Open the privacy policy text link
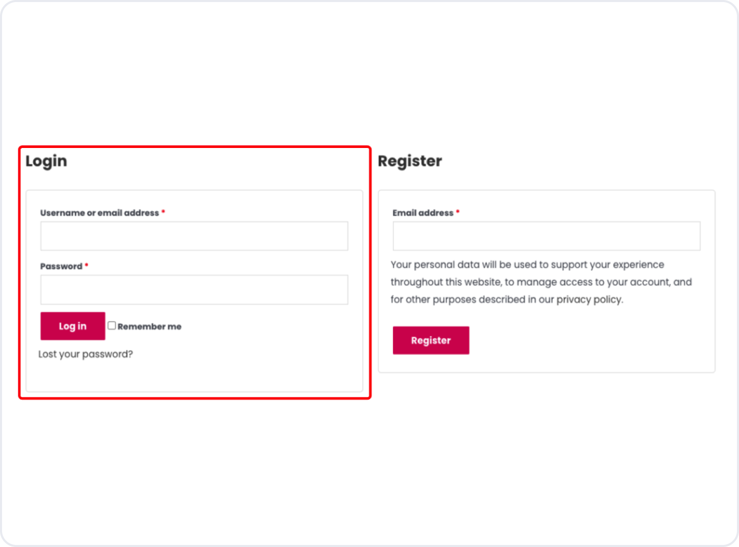 coord(589,300)
